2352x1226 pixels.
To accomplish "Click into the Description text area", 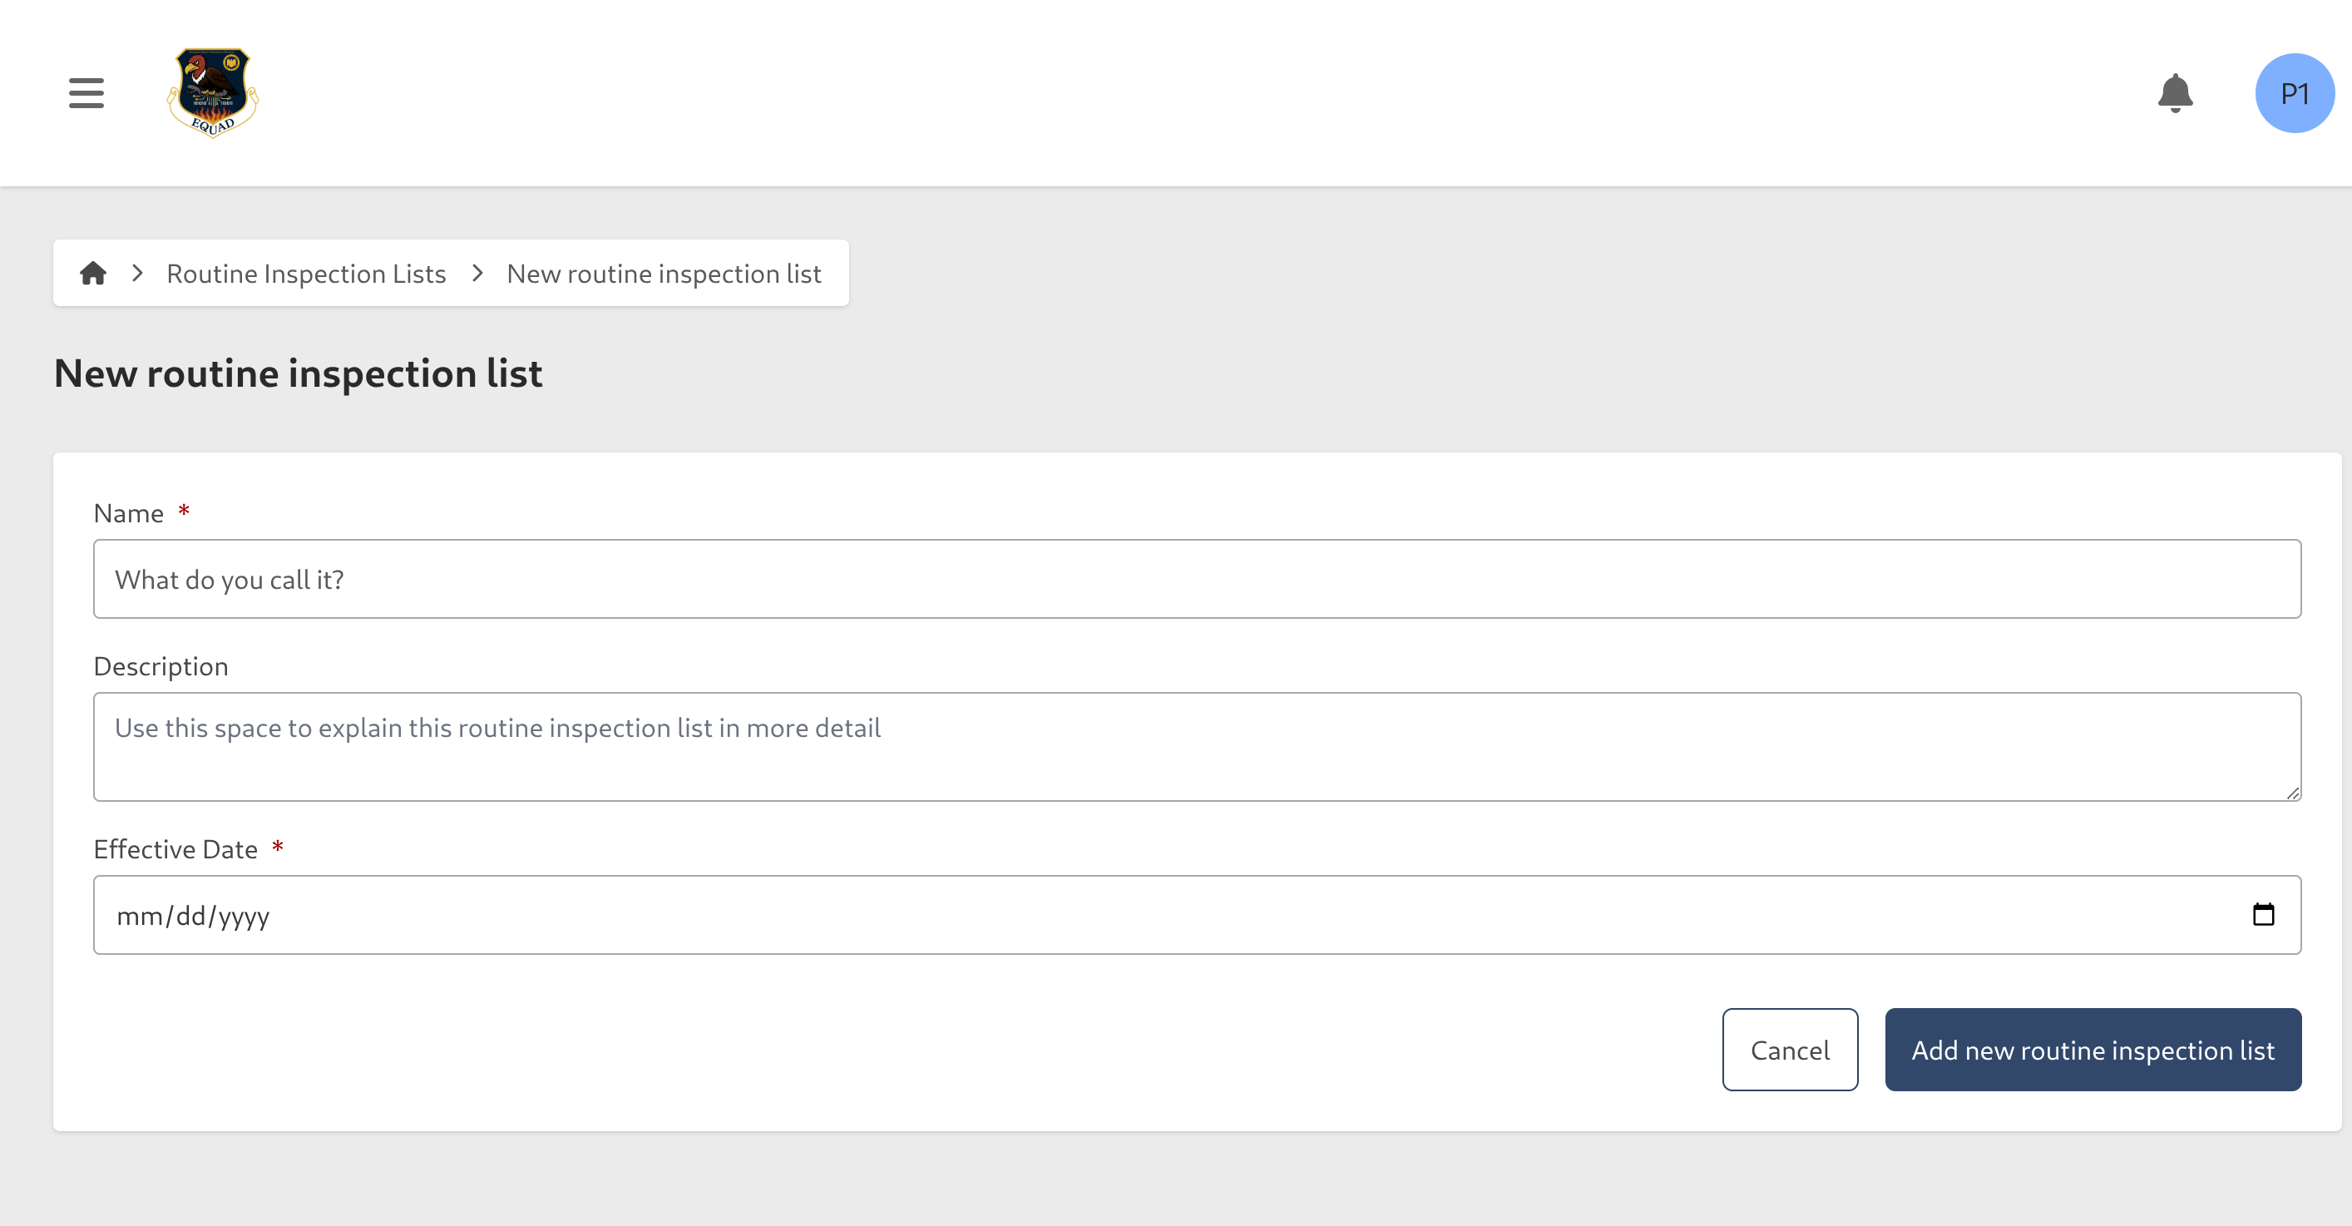I will [x=1196, y=747].
